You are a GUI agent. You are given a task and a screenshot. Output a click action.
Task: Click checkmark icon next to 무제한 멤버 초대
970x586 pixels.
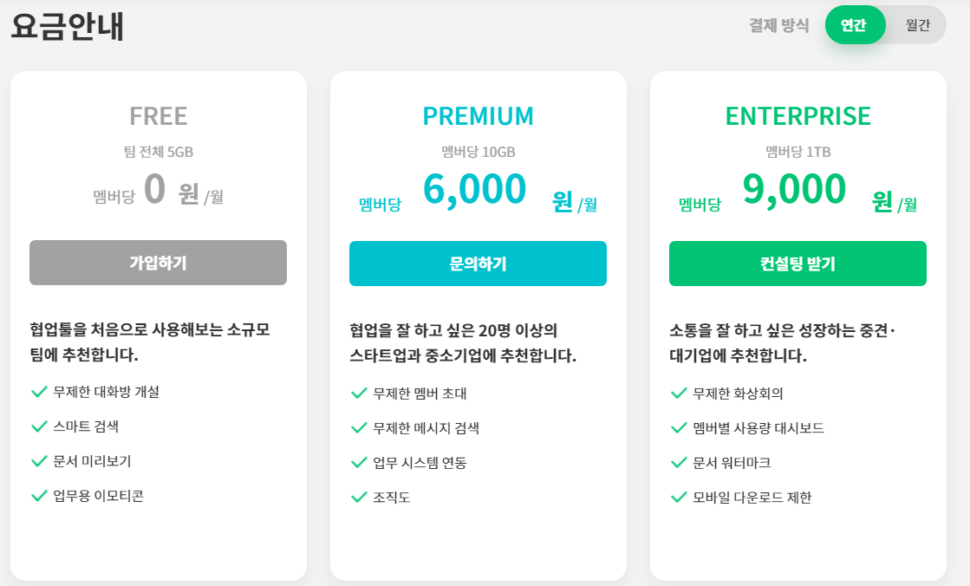[x=359, y=393]
